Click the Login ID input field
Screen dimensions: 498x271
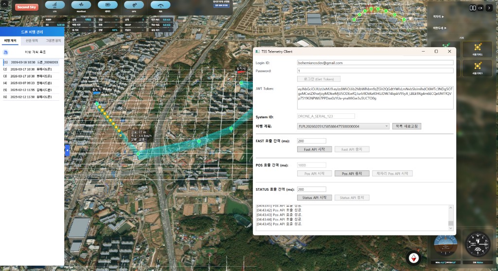tap(375, 63)
